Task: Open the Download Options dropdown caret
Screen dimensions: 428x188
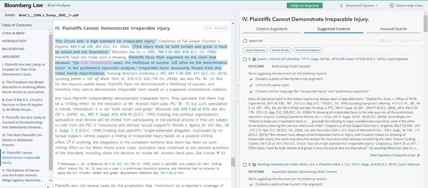Action: (x=377, y=6)
